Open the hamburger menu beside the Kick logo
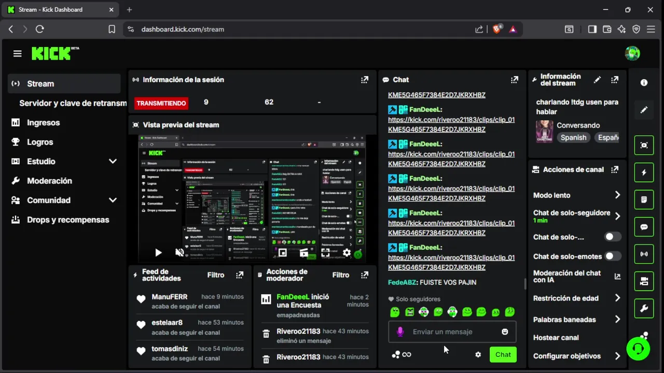664x373 pixels. 18,54
